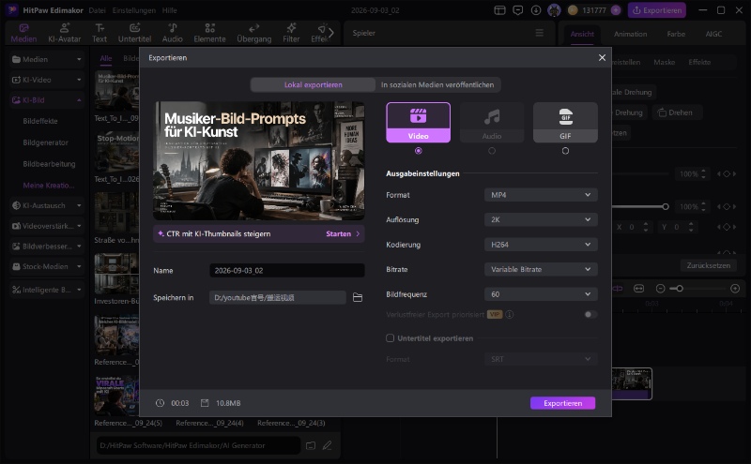Viewport: 751px width, 464px height.
Task: Open the Elemente tool
Action: coord(209,34)
